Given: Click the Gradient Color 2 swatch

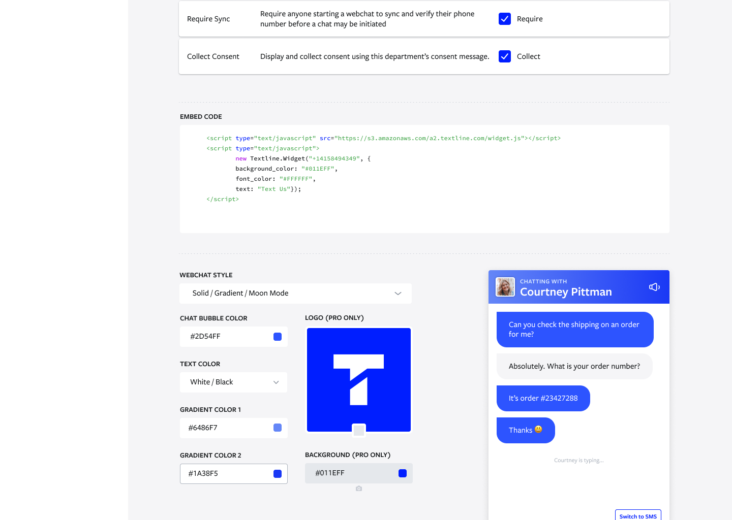Looking at the screenshot, I should pyautogui.click(x=278, y=474).
